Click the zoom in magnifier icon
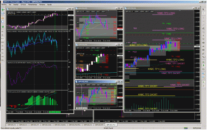Image resolution: width=207 pixels, height=130 pixels. tap(203, 74)
